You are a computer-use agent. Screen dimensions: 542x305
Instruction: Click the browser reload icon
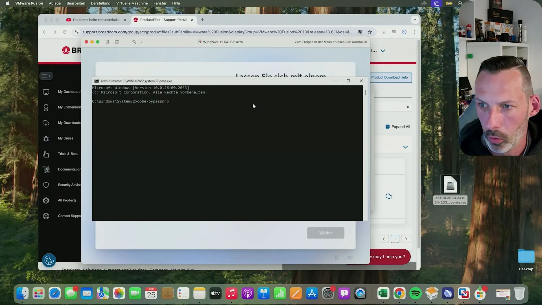pos(65,32)
